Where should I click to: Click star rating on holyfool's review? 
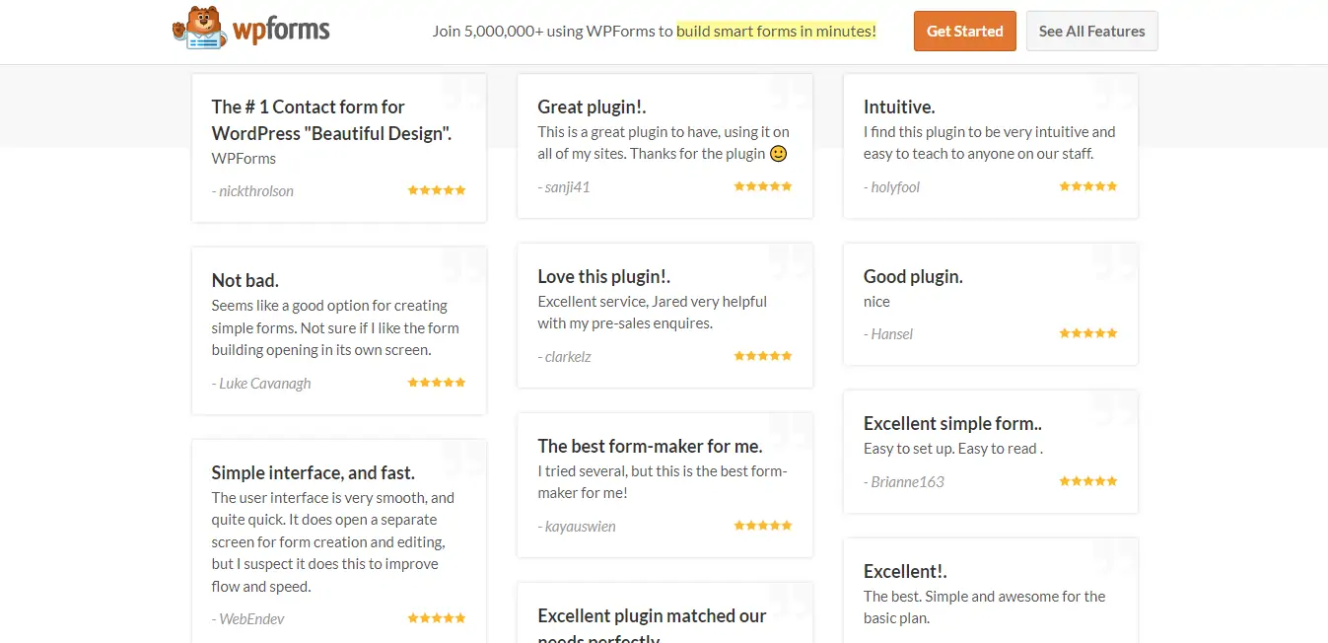tap(1088, 186)
